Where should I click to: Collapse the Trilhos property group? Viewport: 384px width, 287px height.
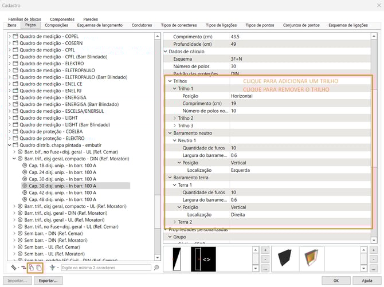pyautogui.click(x=170, y=81)
